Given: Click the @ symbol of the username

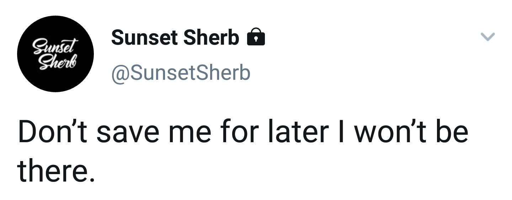Looking at the screenshot, I should [x=118, y=73].
